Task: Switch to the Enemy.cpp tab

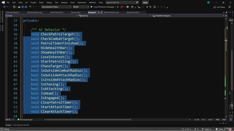Action: tap(76, 12)
